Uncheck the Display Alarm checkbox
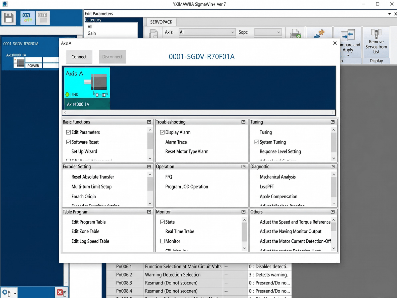The image size is (397, 298). [162, 132]
